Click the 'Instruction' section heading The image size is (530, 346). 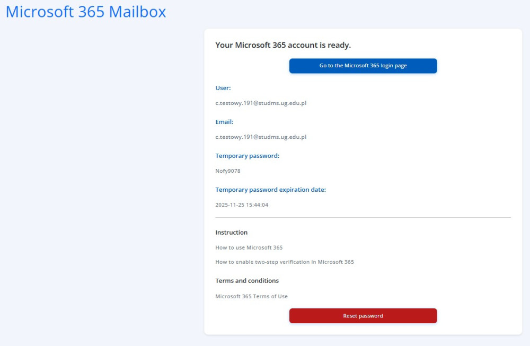pyautogui.click(x=232, y=233)
